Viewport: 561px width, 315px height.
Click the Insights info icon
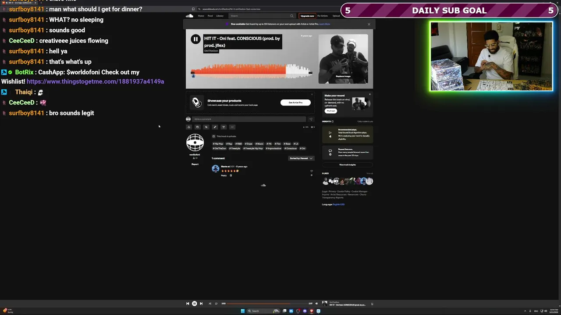point(333,121)
